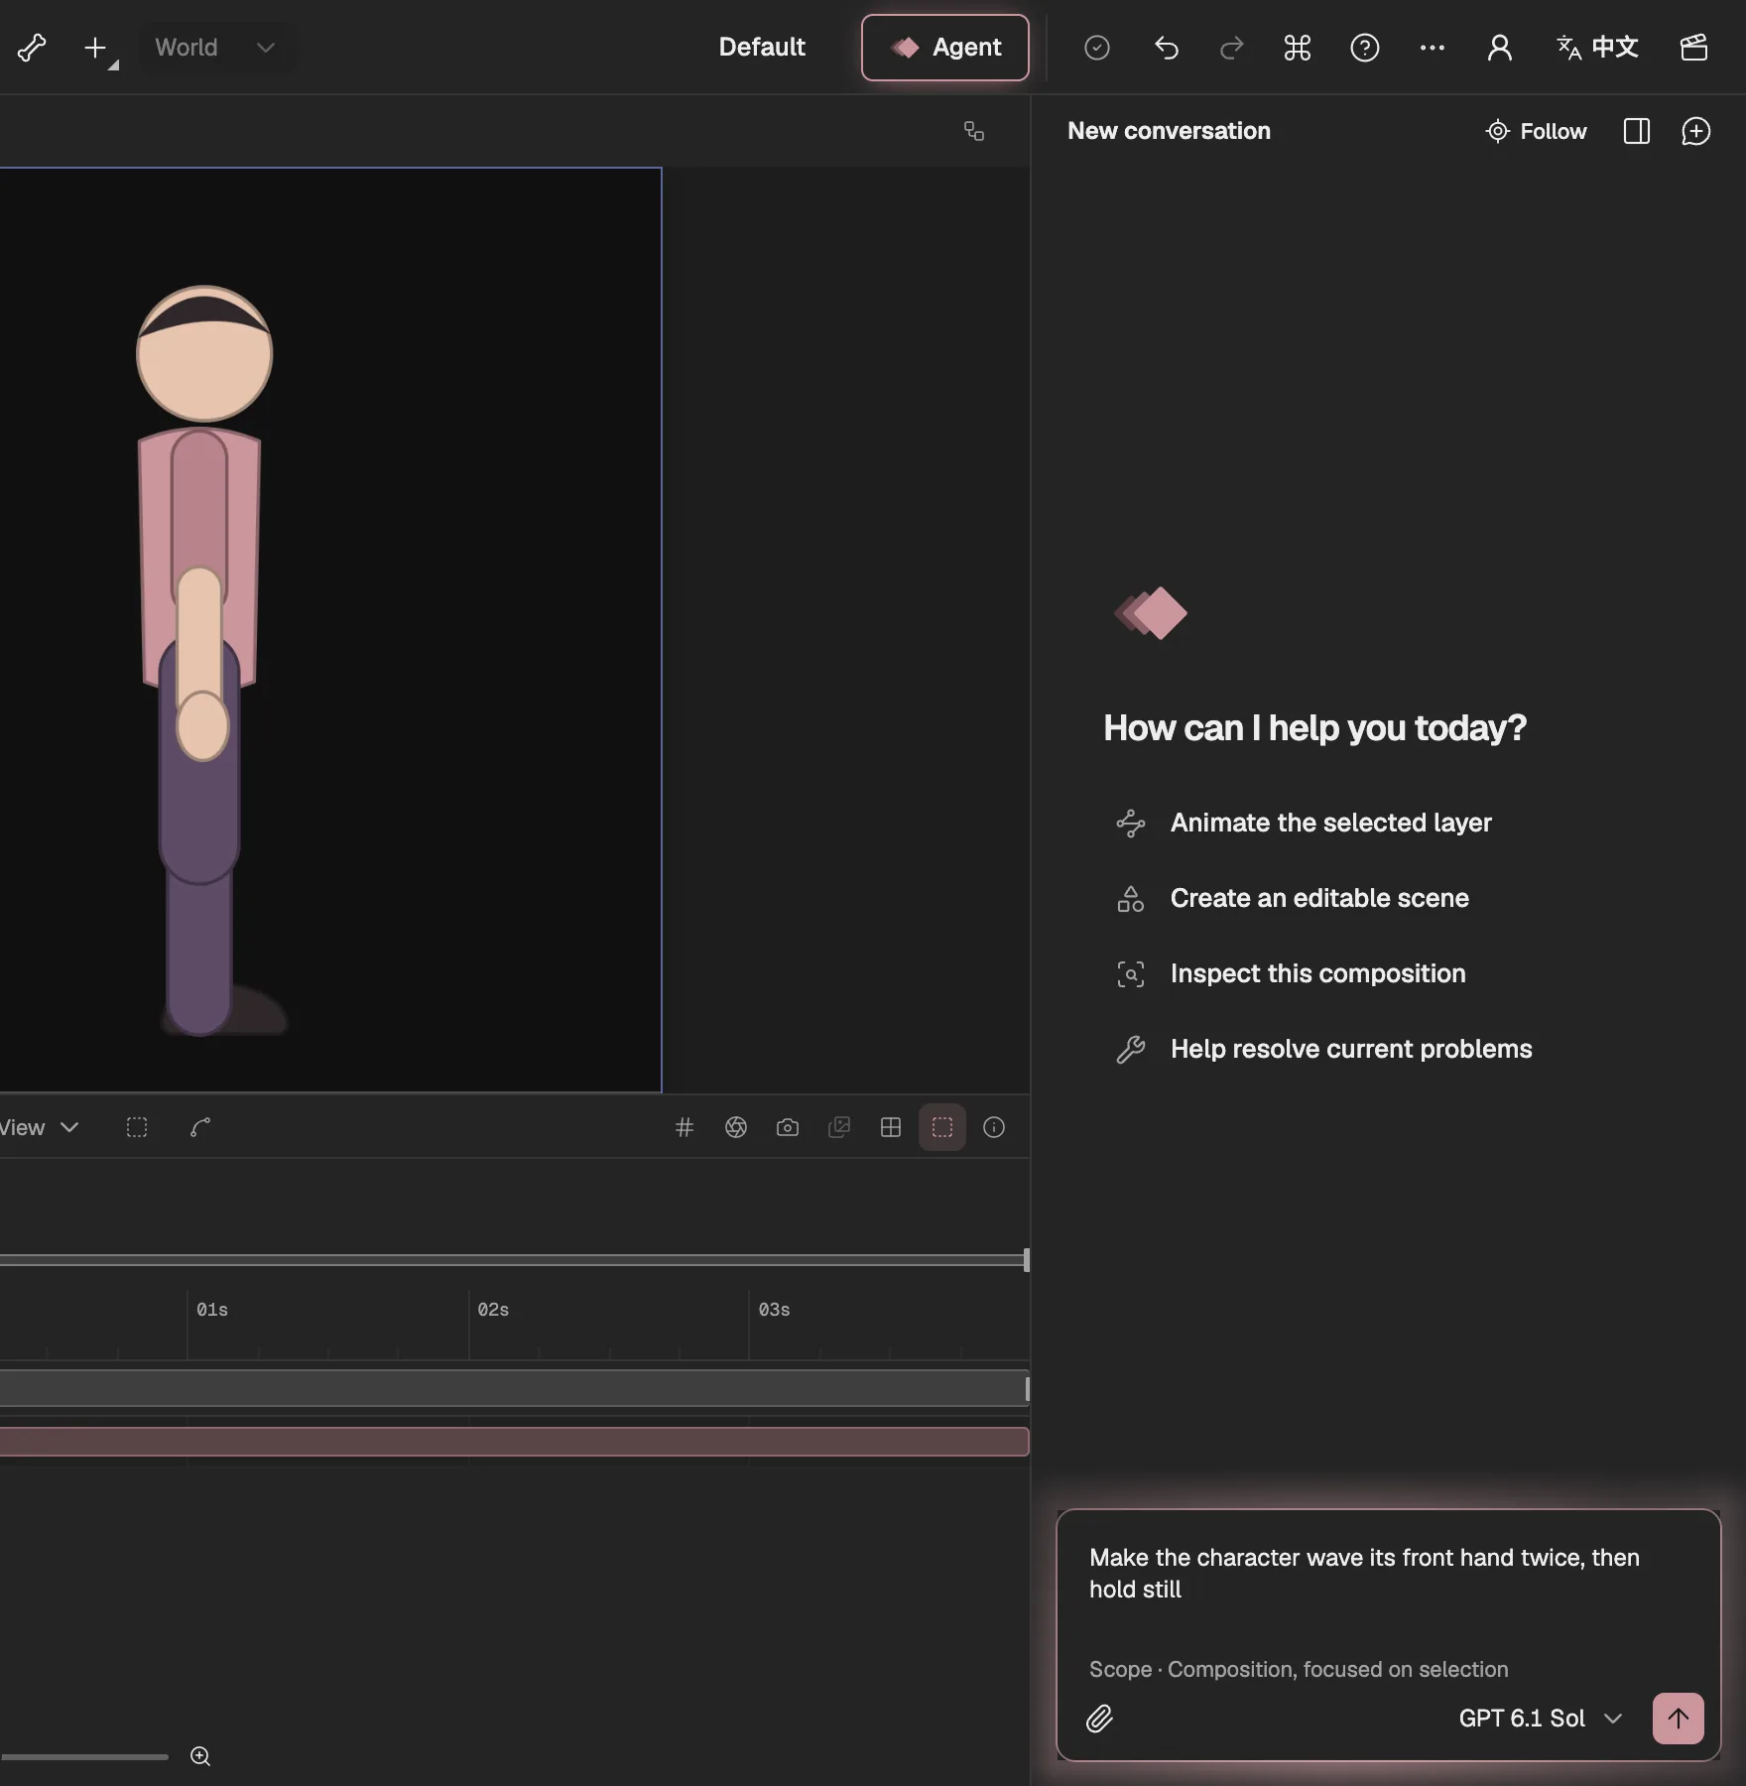1746x1786 pixels.
Task: Undo the last action
Action: pos(1167,48)
